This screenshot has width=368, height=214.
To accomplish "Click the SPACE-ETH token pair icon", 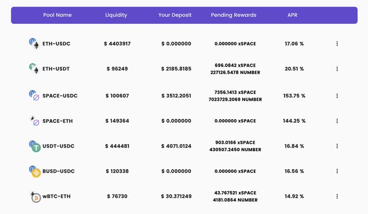I will point(35,121).
